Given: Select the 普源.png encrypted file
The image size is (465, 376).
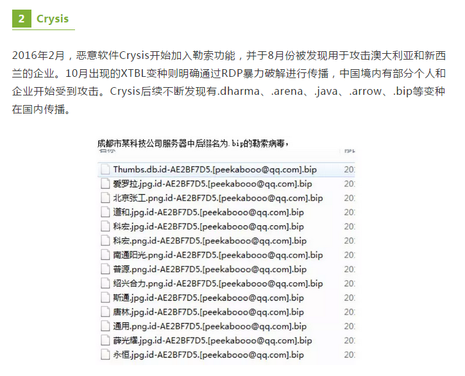Looking at the screenshot, I should click(x=210, y=269).
